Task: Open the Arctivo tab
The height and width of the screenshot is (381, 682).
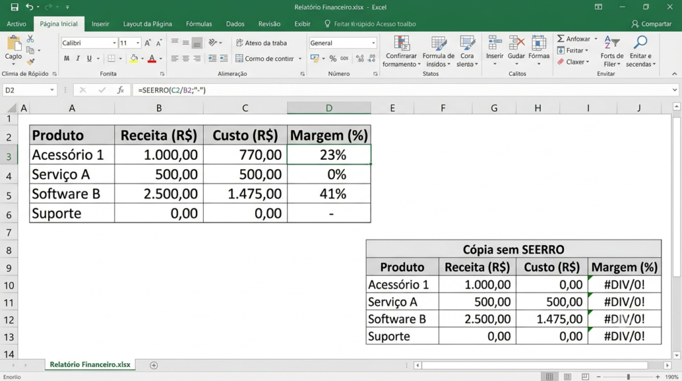Action: point(17,24)
